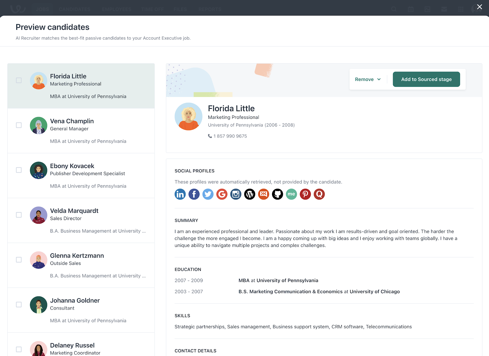The width and height of the screenshot is (489, 356).
Task: Select Ebony Kovacek from the candidate list
Action: (72, 166)
